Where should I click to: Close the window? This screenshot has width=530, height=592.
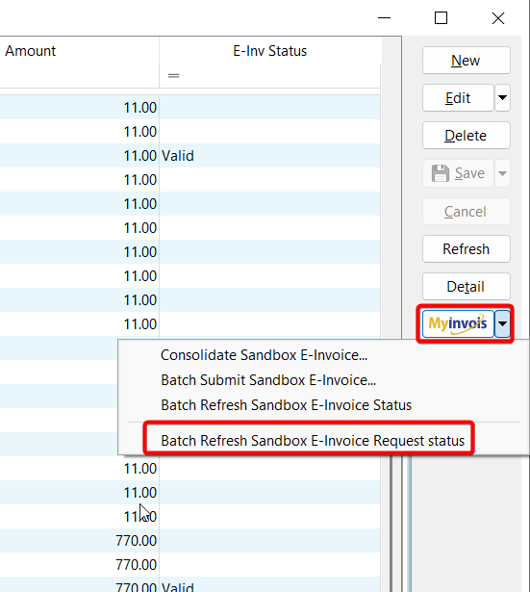(x=498, y=17)
